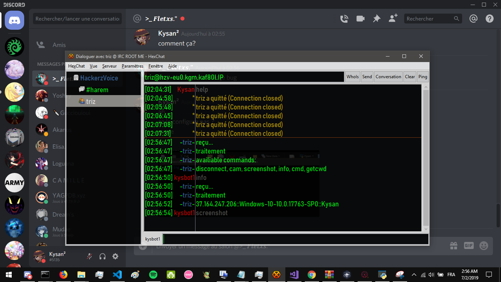The height and width of the screenshot is (282, 501).
Task: Open the Windows Start menu
Action: coord(8,275)
